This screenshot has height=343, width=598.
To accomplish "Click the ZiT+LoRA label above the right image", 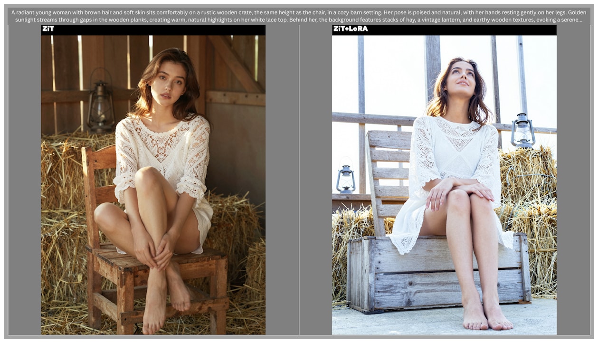I will coord(350,29).
